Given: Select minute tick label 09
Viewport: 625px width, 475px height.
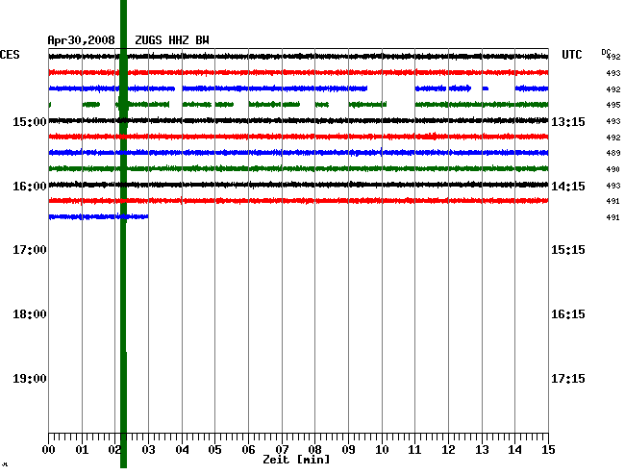Looking at the screenshot, I should coord(348,450).
